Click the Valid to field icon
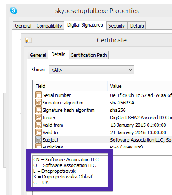 coord(38,132)
